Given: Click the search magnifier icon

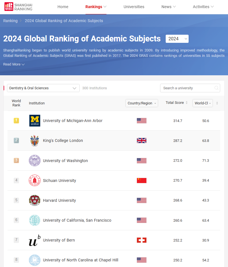Looking at the screenshot, I should tap(216, 88).
